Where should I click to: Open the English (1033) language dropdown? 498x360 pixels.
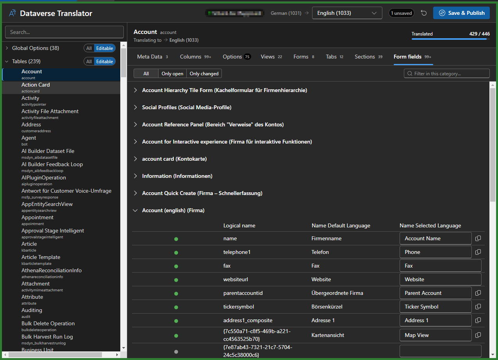pos(347,13)
